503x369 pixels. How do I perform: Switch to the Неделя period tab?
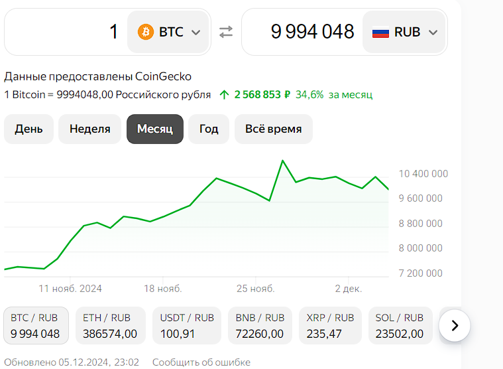[x=90, y=129]
